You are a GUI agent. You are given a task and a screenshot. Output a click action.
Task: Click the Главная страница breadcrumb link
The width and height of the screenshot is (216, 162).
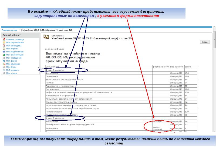[10, 31]
